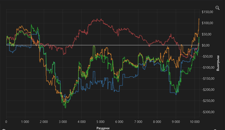Click the '3 000' x-axis tick label
Image resolution: width=225 pixels, height=130 pixels.
tap(63, 122)
